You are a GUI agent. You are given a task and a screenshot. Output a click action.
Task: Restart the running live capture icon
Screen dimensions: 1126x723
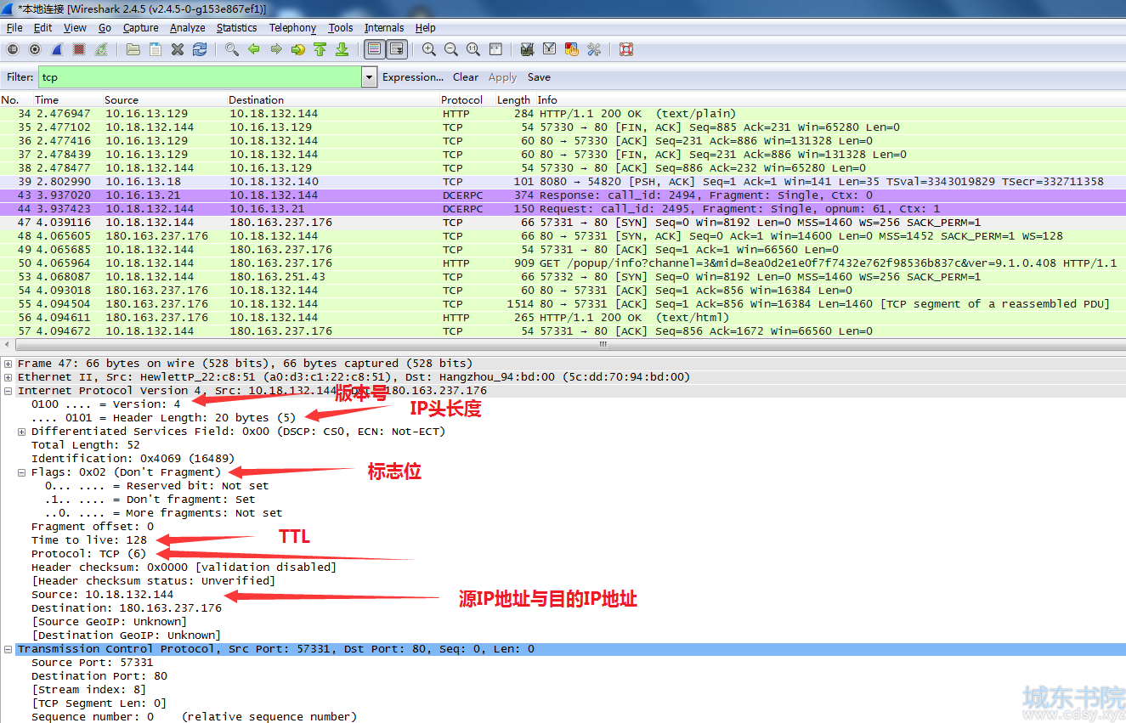point(102,49)
